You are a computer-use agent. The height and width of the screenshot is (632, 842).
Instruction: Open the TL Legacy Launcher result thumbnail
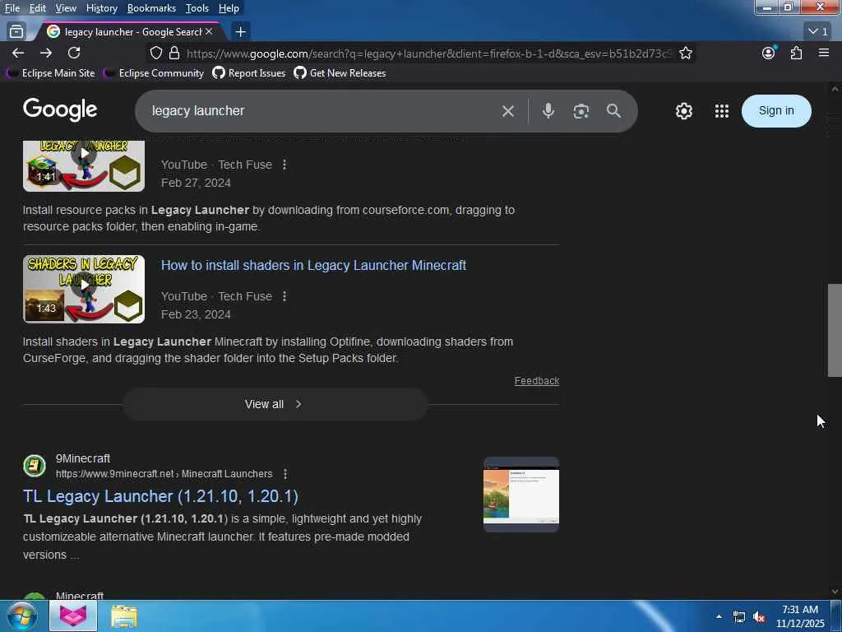[520, 495]
